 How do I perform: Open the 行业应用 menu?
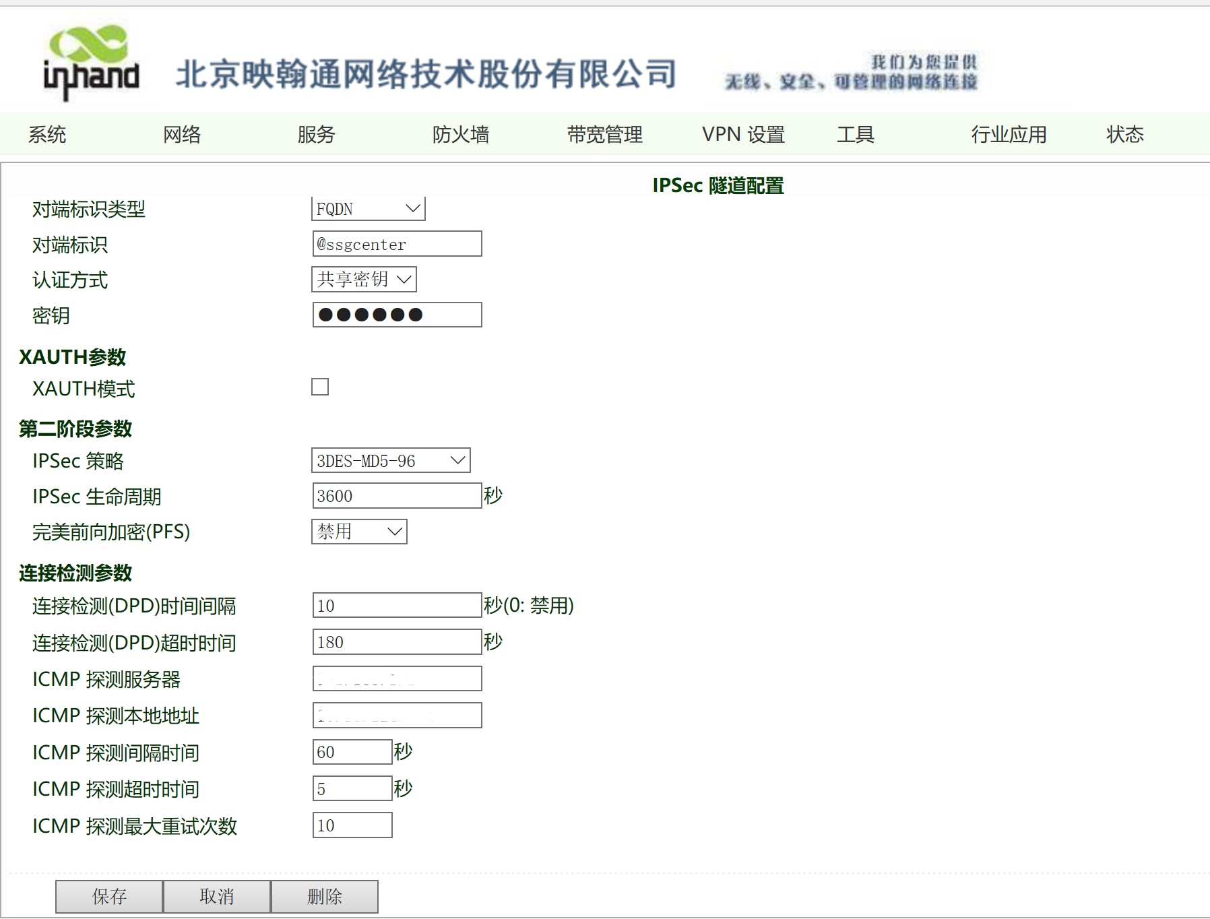click(1009, 135)
